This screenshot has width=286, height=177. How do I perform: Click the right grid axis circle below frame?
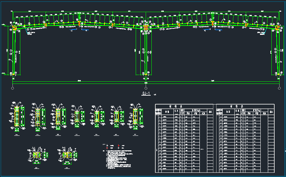click(279, 88)
